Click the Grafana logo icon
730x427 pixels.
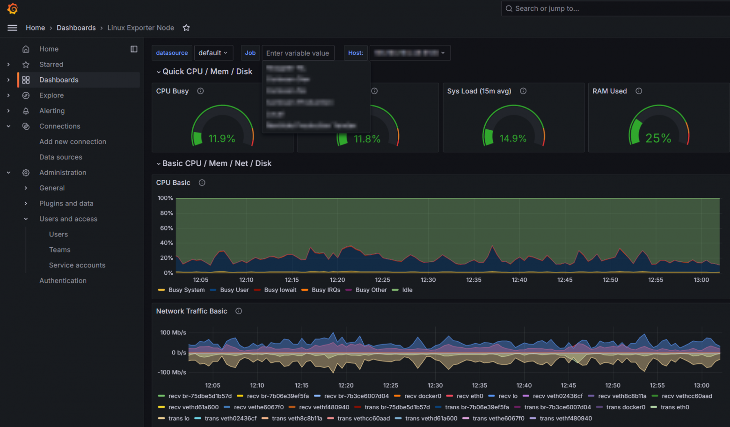pos(12,8)
